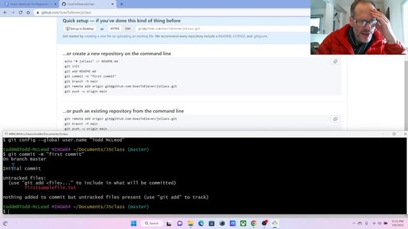Click the git push -u origin main line in create section
Viewport: 408px width, 229px height.
click(85, 92)
